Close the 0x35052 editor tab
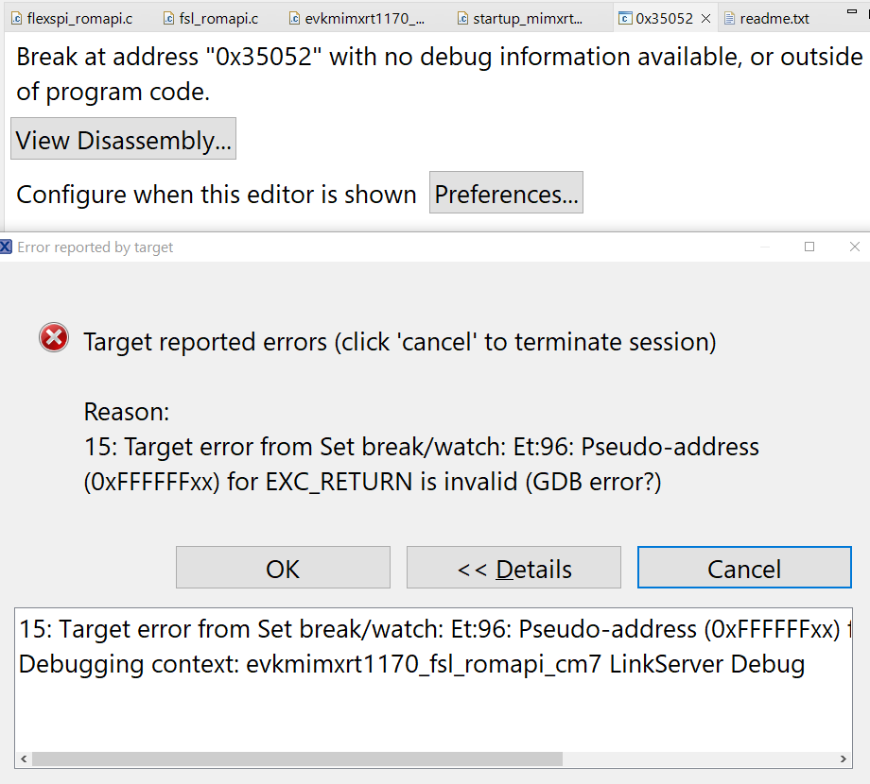The width and height of the screenshot is (870, 784). [x=705, y=18]
